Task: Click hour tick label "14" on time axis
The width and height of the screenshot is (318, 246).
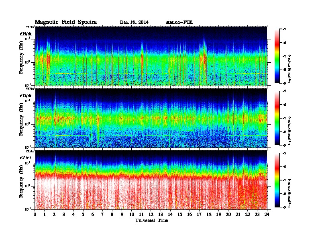Action: pyautogui.click(x=170, y=214)
